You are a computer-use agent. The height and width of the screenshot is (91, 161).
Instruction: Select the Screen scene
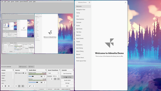[x=7, y=73]
